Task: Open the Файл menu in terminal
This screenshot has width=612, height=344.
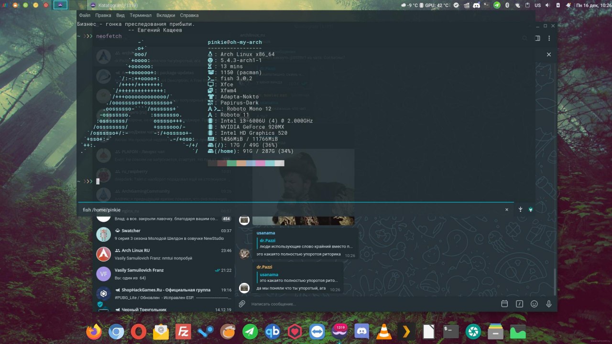Action: [x=85, y=15]
